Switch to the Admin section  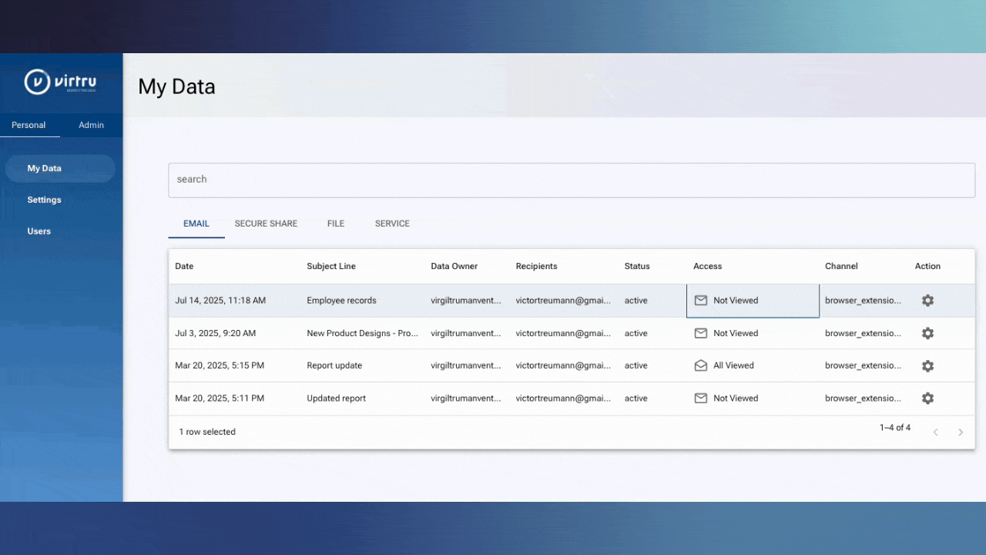[91, 125]
